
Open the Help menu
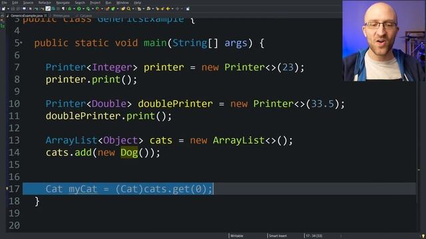pyautogui.click(x=138, y=3)
